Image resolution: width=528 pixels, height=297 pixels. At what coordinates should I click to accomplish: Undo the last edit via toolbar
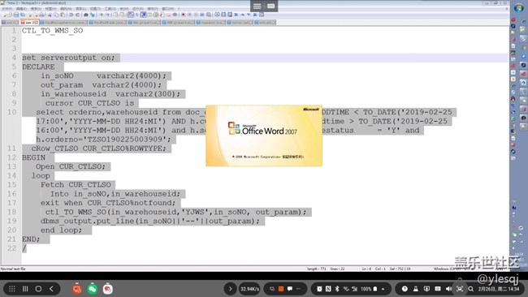pos(71,15)
